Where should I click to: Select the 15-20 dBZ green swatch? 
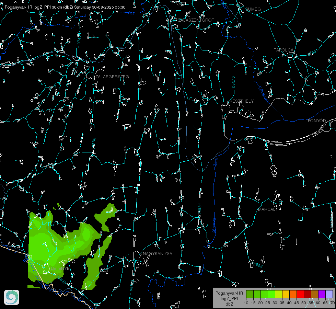[257, 294]
